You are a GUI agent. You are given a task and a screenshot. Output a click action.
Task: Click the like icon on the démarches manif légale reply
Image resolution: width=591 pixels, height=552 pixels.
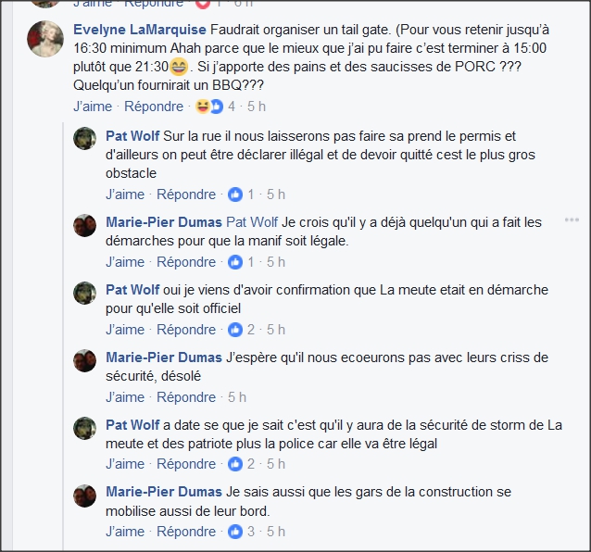pos(235,262)
